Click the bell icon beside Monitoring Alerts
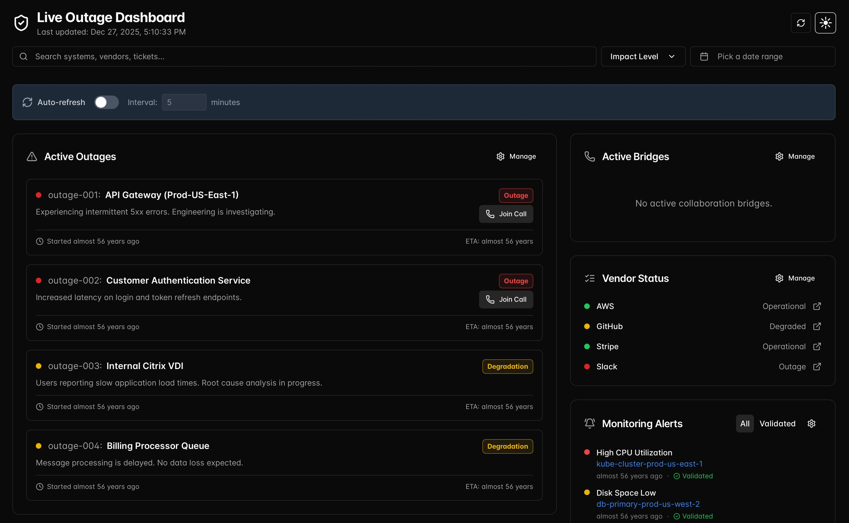The image size is (849, 523). (x=589, y=423)
